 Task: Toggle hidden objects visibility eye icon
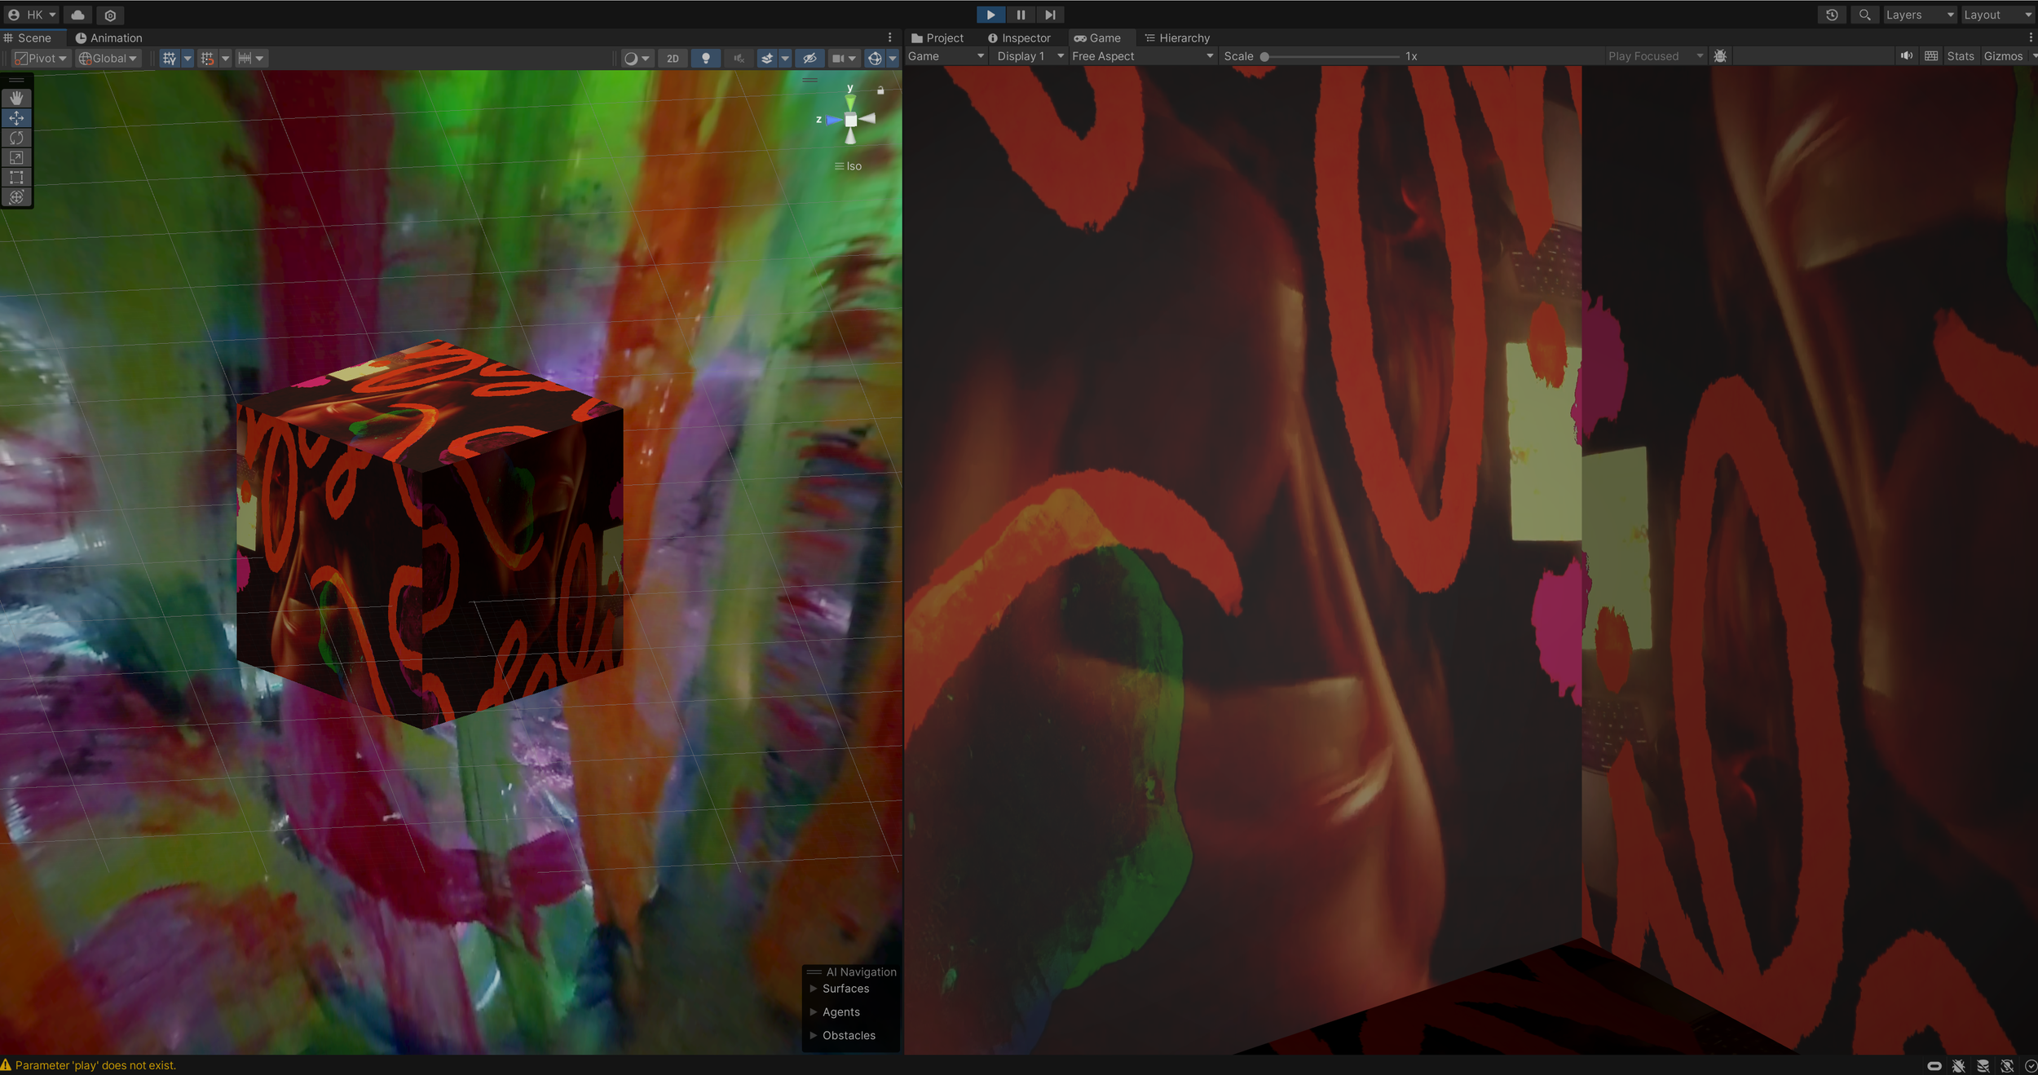tap(809, 59)
